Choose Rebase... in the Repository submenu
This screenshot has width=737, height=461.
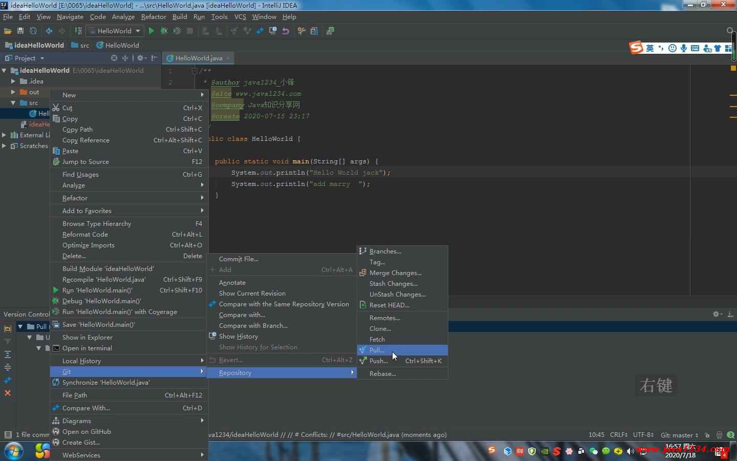[x=402, y=374]
